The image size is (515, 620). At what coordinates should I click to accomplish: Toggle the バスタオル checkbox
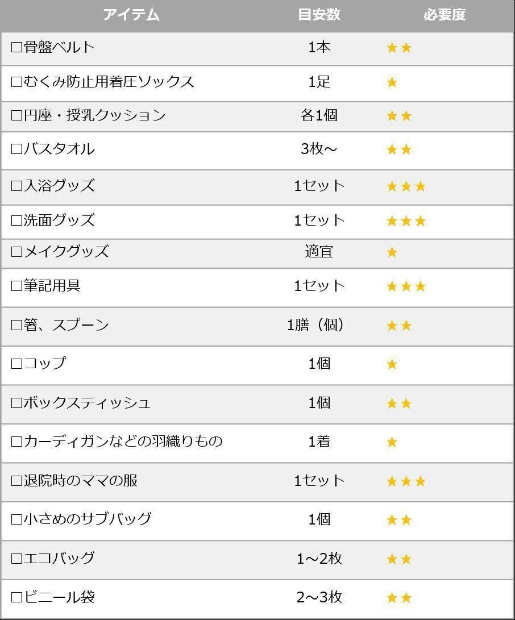coord(16,149)
